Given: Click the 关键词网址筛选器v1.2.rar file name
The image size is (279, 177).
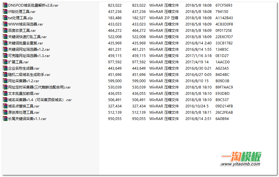Looking at the screenshot, I should tap(29, 49).
